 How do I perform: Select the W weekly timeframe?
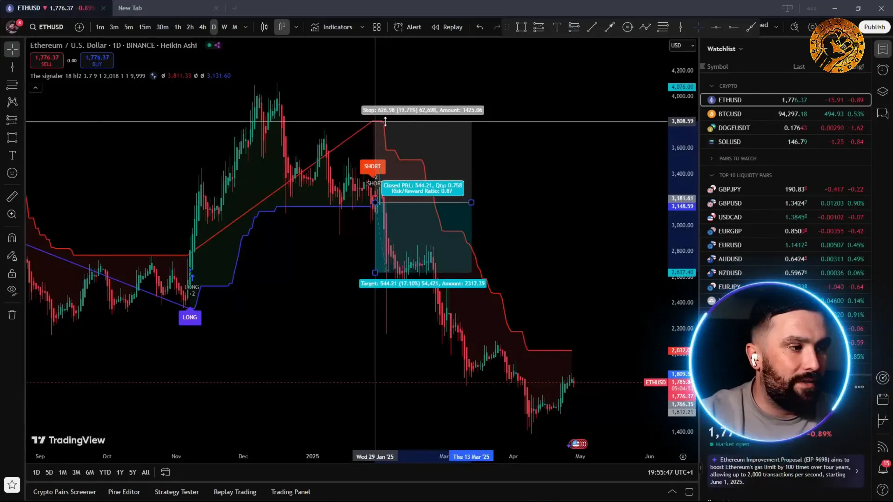(224, 27)
